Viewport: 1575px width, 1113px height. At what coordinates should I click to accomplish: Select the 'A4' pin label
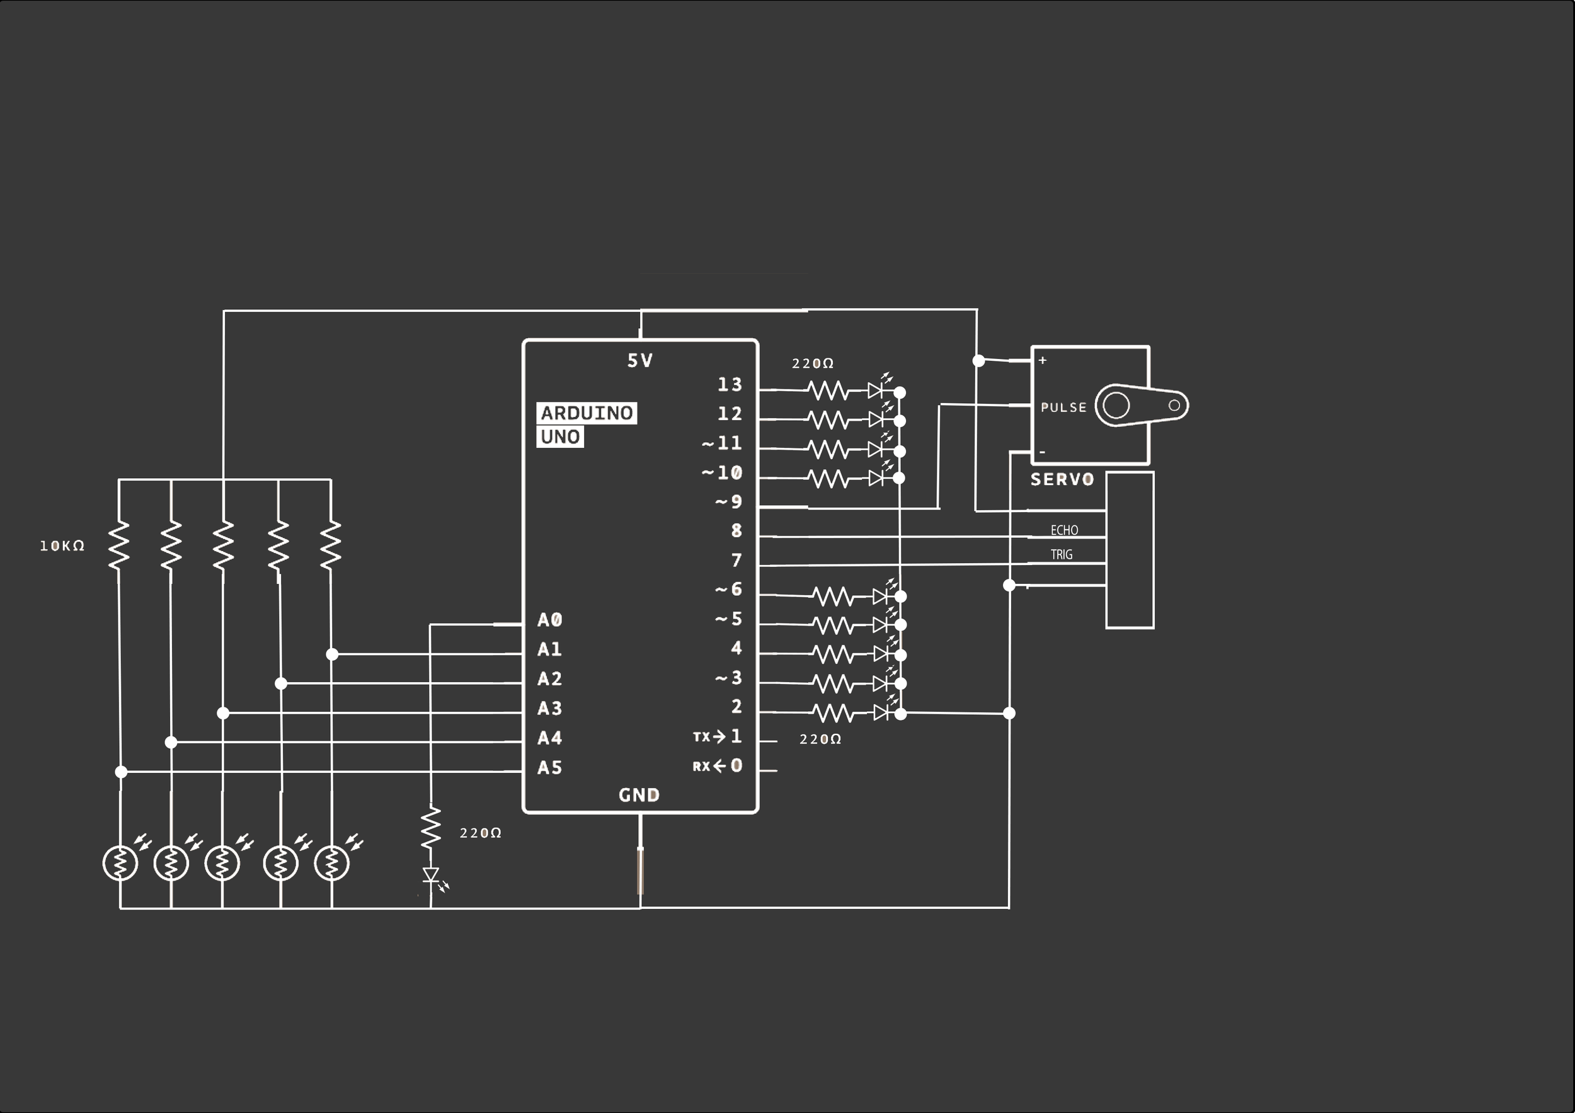(x=549, y=738)
